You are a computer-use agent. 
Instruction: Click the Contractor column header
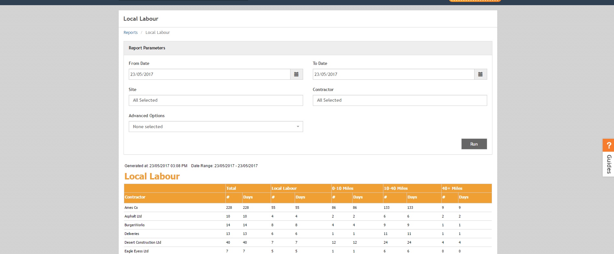[x=135, y=197]
